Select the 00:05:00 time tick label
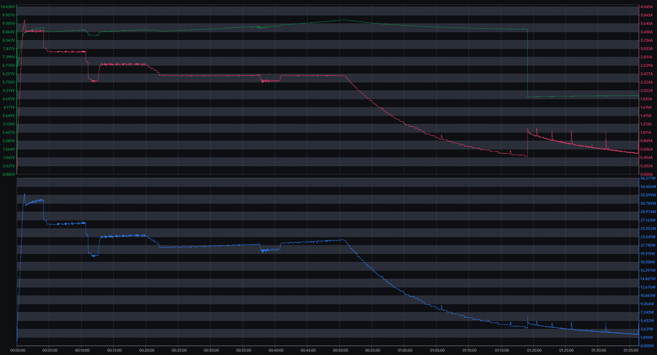 [x=50, y=350]
